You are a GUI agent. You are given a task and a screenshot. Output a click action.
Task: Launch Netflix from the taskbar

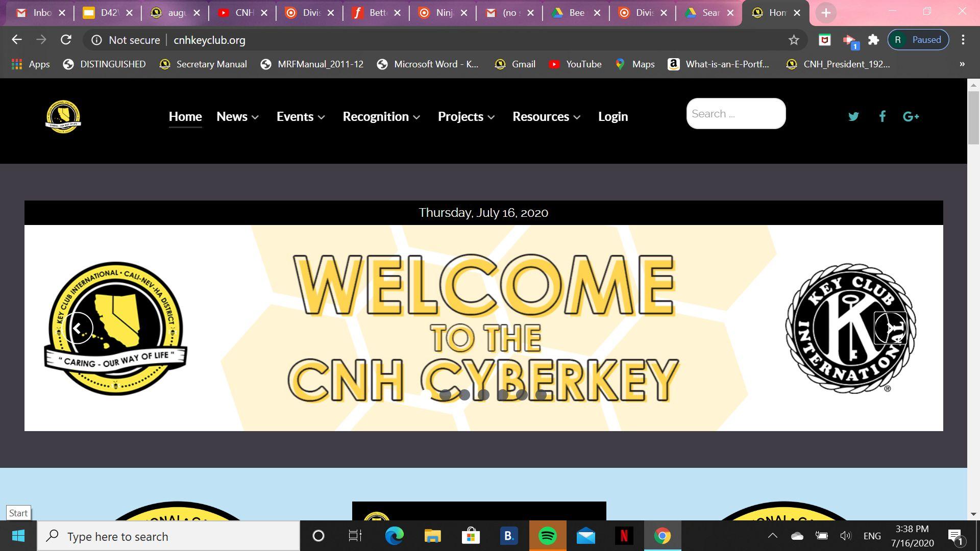click(x=624, y=536)
